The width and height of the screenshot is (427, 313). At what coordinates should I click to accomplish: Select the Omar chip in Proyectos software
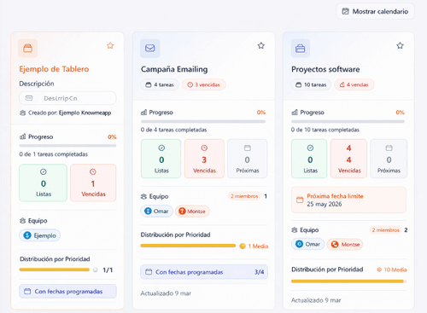point(307,244)
